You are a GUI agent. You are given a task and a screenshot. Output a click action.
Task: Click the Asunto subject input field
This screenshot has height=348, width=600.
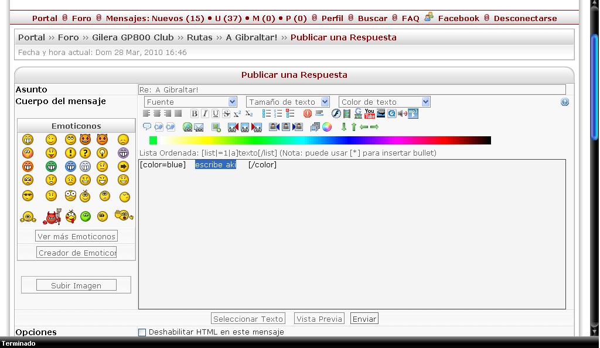(352, 89)
